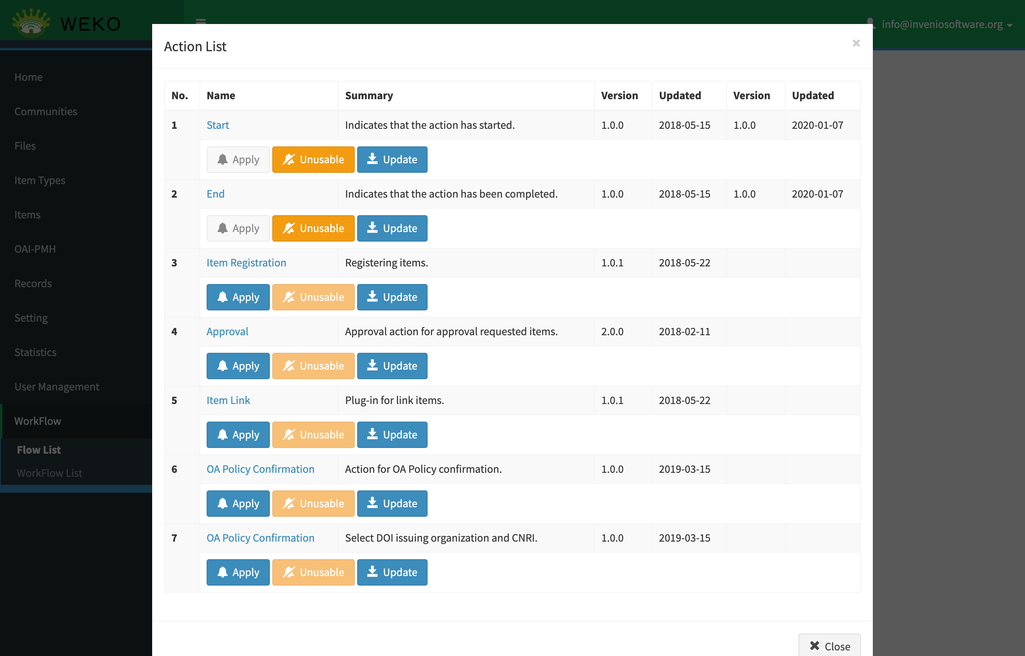This screenshot has width=1025, height=656.
Task: Click Update for row 6 OA Policy Confirmation
Action: 392,504
